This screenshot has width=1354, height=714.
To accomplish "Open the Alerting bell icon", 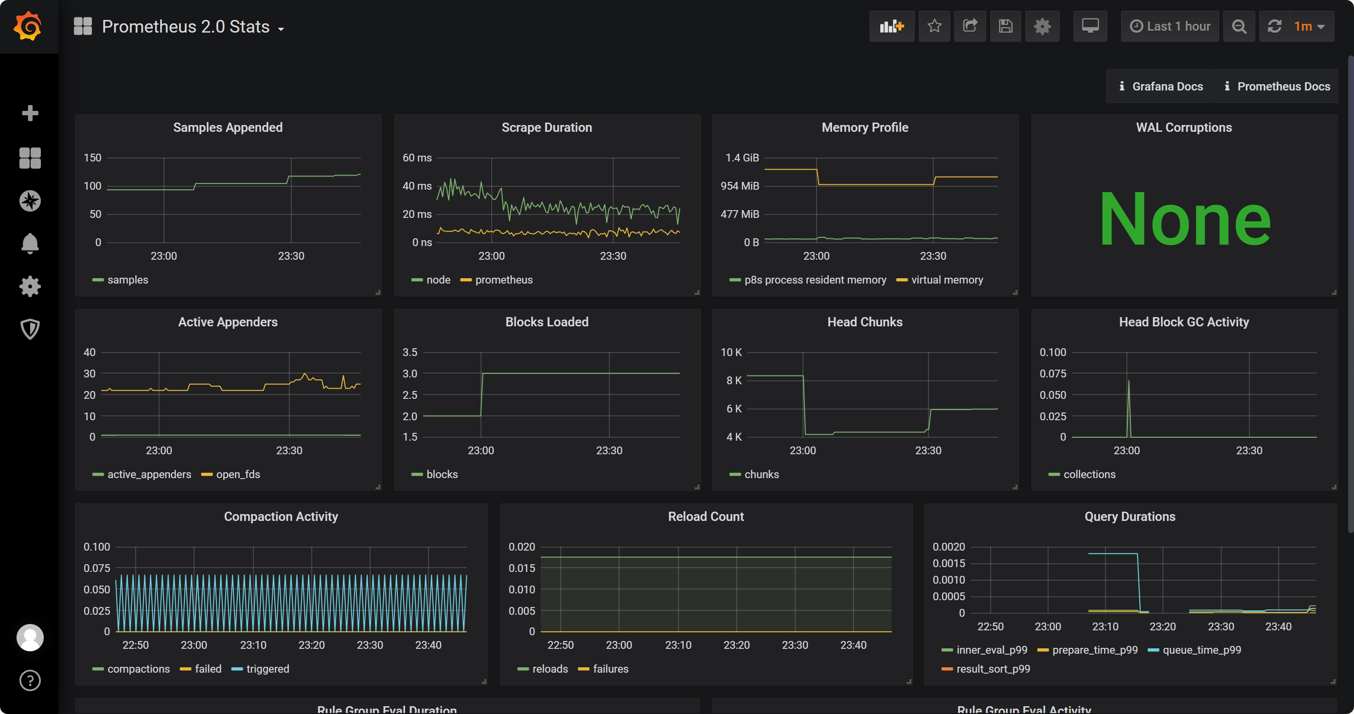I will point(30,244).
